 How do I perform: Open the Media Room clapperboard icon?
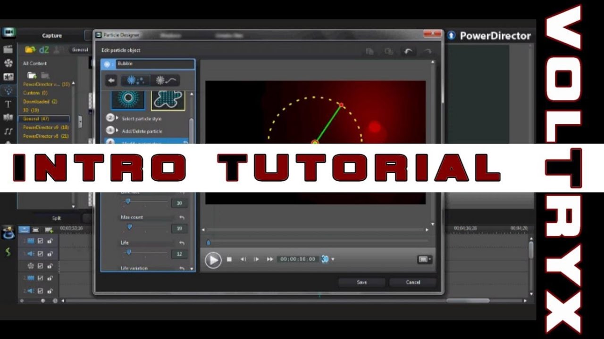(x=8, y=49)
